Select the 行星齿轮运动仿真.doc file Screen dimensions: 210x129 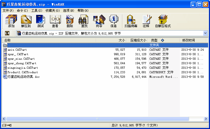[24, 77]
